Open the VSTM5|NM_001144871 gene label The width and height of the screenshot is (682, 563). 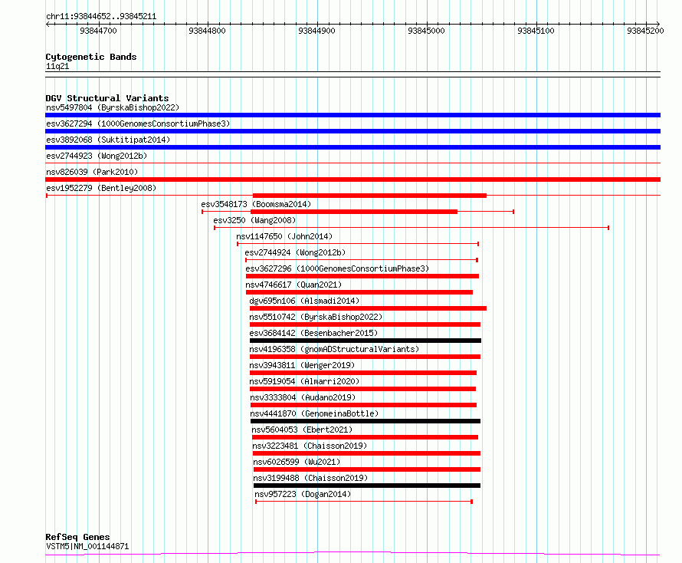pos(87,546)
